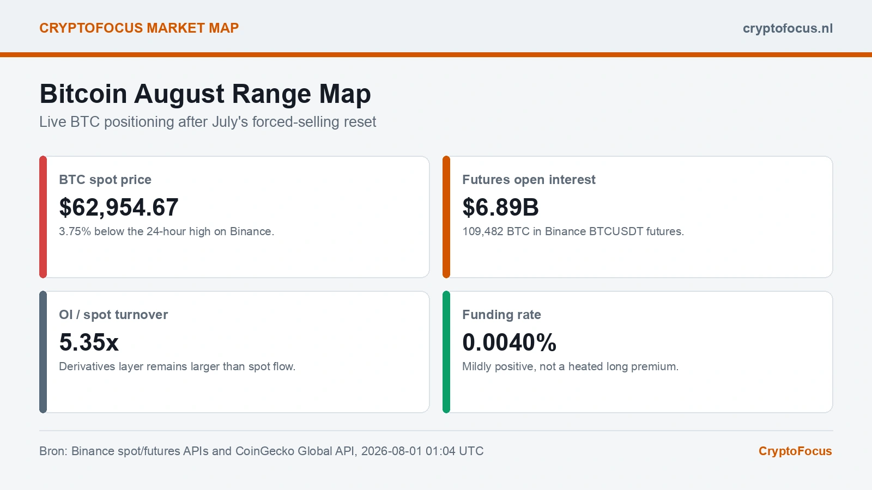The image size is (872, 490).
Task: Click the Futures open interest label
Action: click(x=529, y=180)
